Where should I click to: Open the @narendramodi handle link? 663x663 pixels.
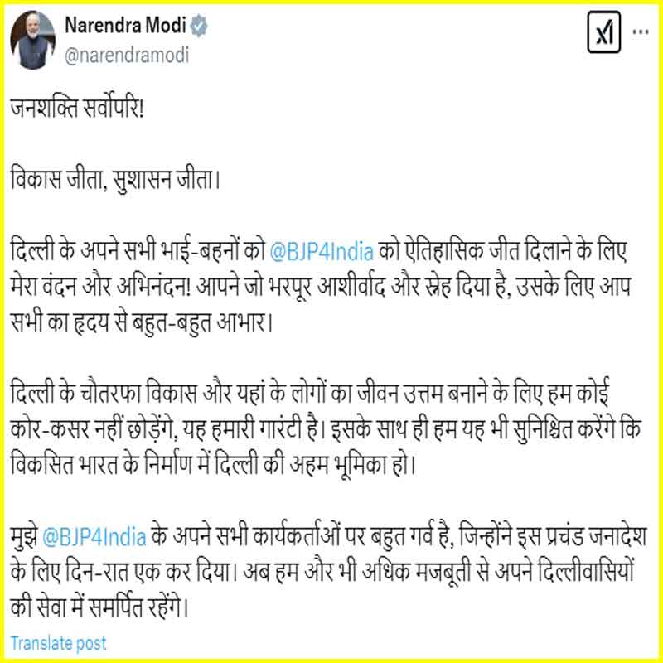[127, 56]
